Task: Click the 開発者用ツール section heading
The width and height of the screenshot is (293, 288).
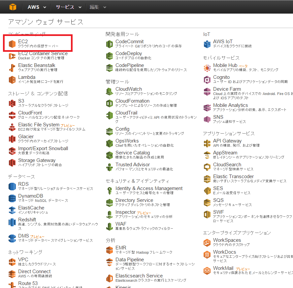Action: pos(122,34)
